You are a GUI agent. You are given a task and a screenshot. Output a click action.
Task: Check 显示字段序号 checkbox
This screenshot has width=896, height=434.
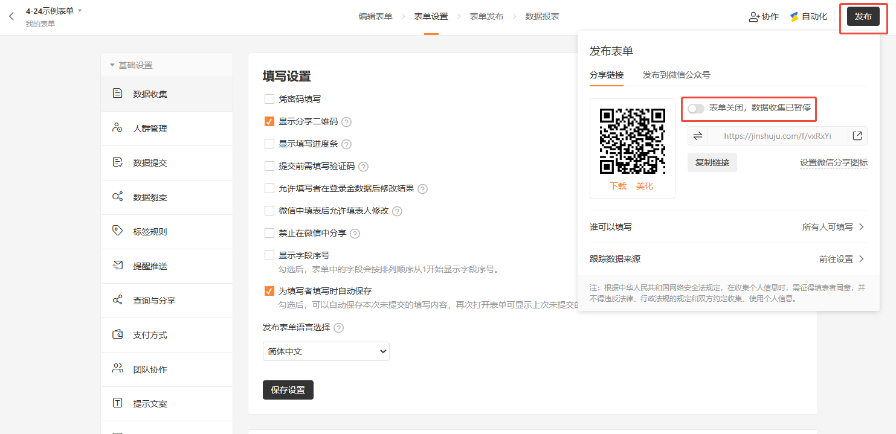[x=269, y=255]
